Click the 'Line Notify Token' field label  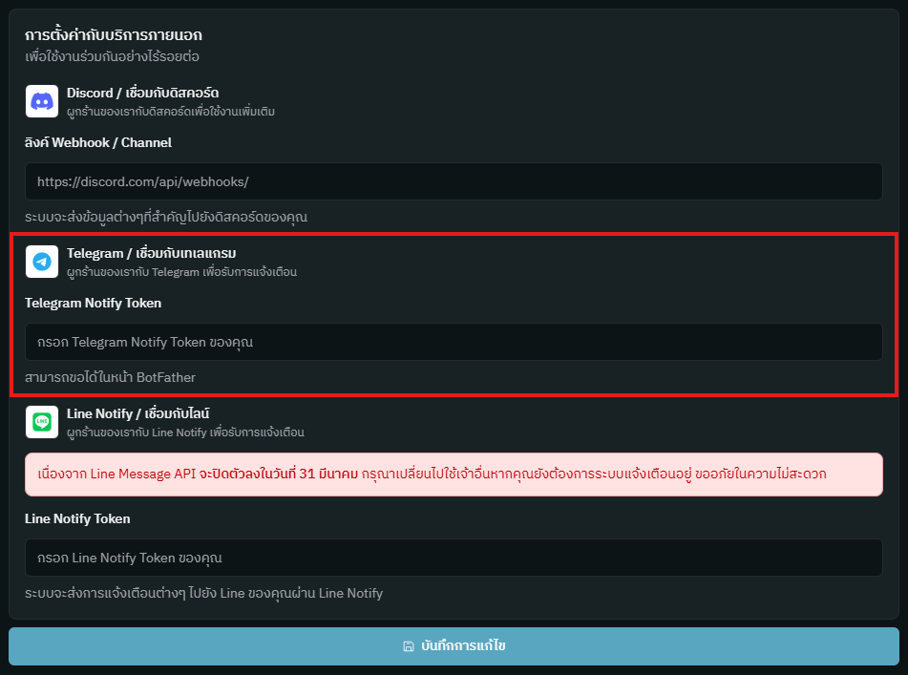pyautogui.click(x=78, y=518)
